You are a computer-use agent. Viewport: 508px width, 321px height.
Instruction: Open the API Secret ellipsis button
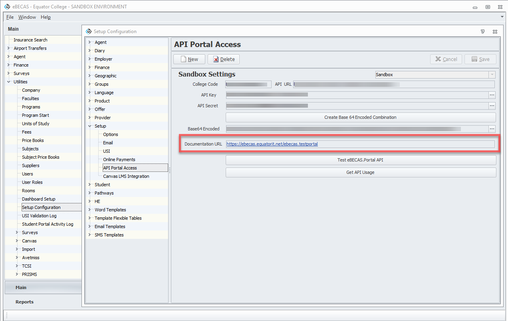492,106
